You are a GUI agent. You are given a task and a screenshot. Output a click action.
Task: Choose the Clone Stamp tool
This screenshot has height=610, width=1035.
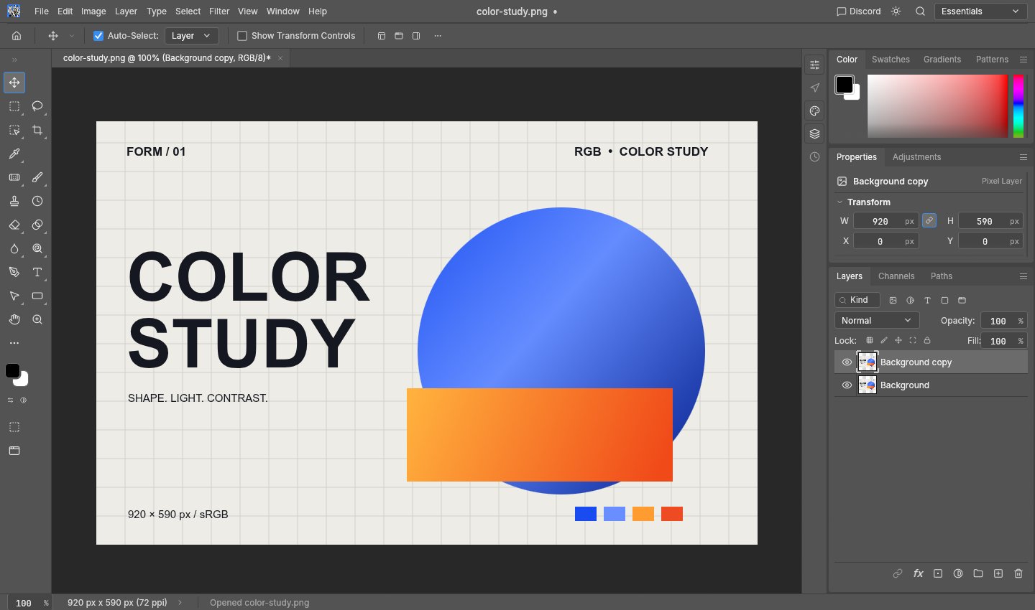point(14,201)
